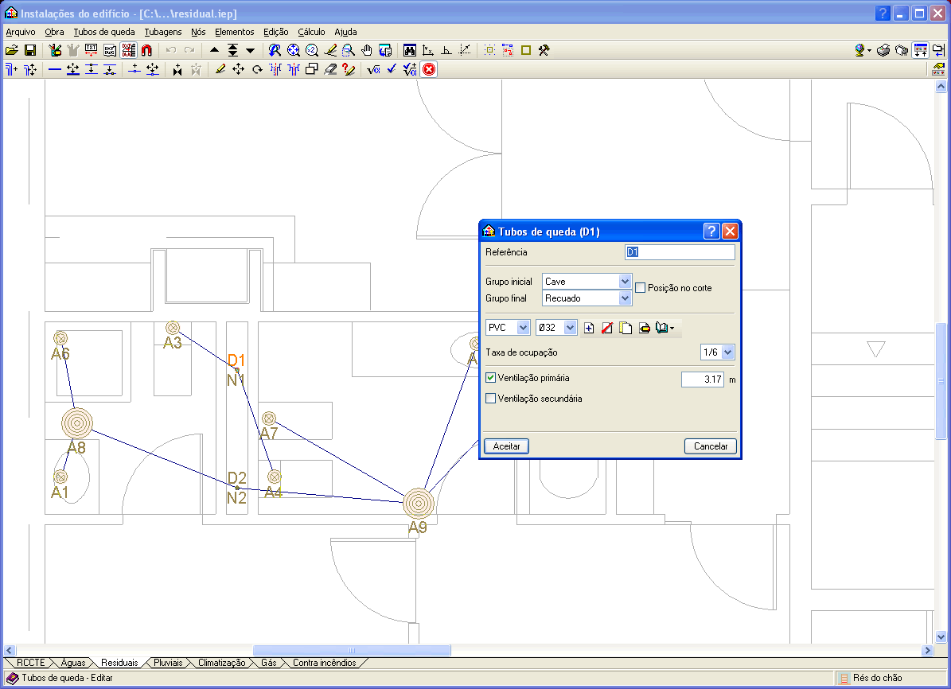Click the question mark pencil info icon
Screen dimensions: 951x689
pyautogui.click(x=348, y=70)
